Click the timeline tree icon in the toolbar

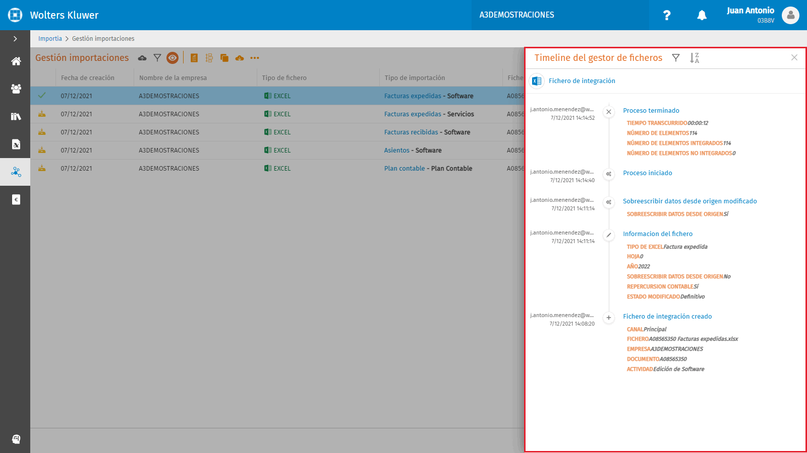[x=209, y=58]
